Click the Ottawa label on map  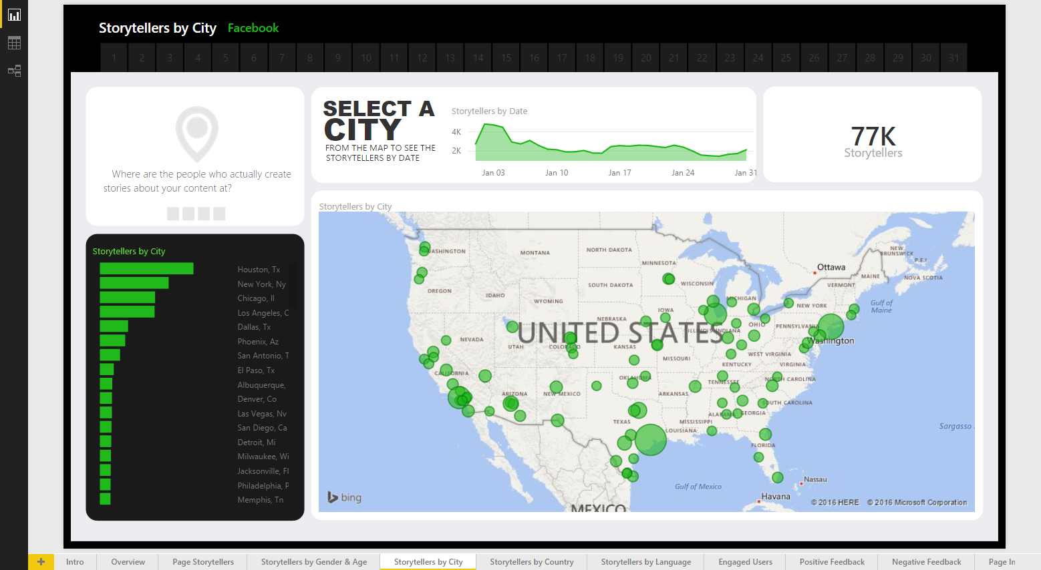[831, 267]
